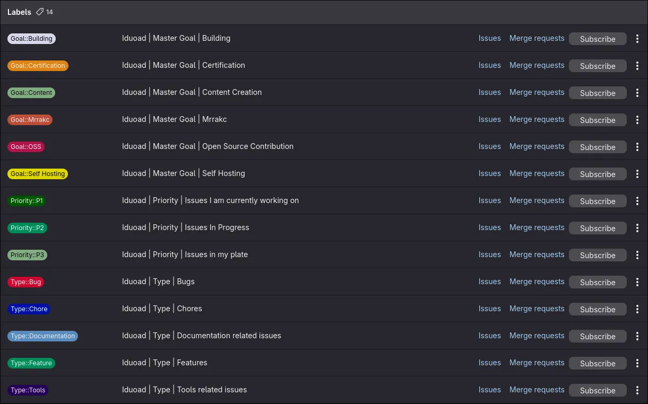Expand actions dropdown for Goal::Self Hosting row
648x404 pixels.
coord(637,174)
